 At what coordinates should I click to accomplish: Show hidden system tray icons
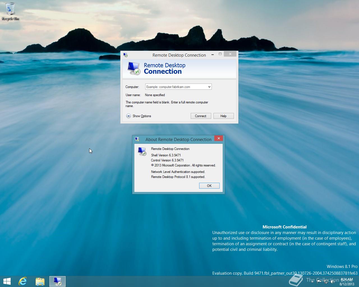tap(312, 282)
